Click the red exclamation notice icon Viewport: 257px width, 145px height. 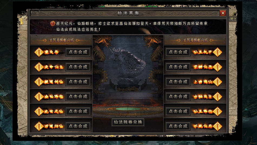point(52,24)
